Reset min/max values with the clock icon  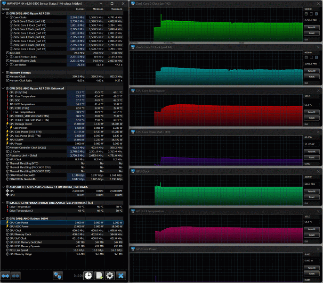(89, 276)
